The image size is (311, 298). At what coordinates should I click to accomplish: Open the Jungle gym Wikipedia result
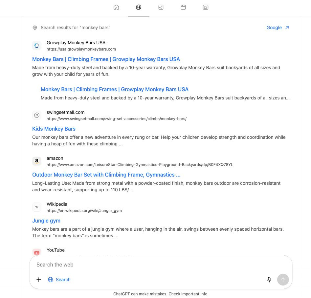coord(46,221)
